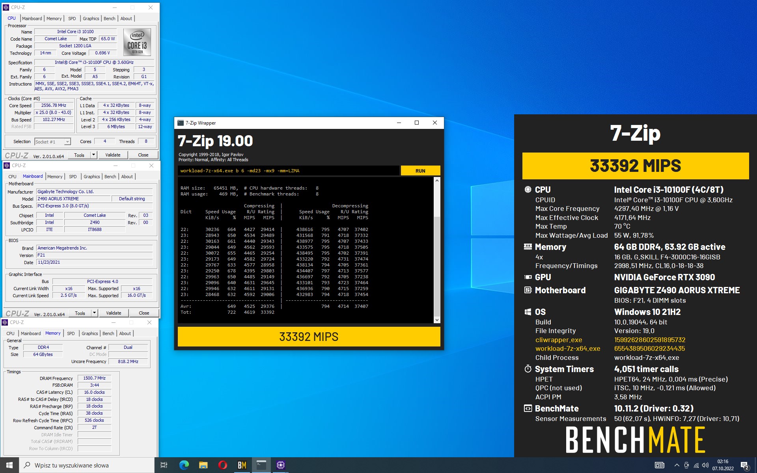
Task: Click the 7-Zip console scrollbar thumb
Action: click(x=437, y=266)
